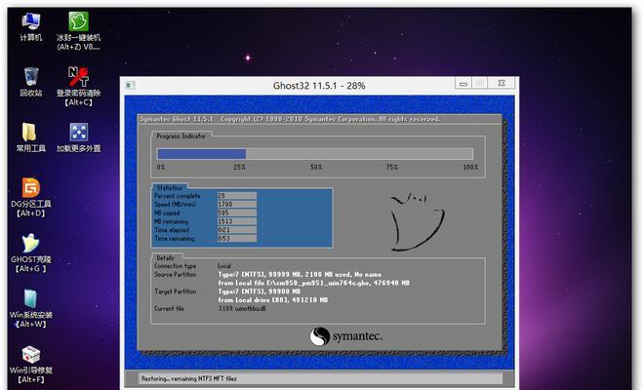Click the Statistics group label
Image resolution: width=644 pixels, height=390 pixels.
[169, 187]
